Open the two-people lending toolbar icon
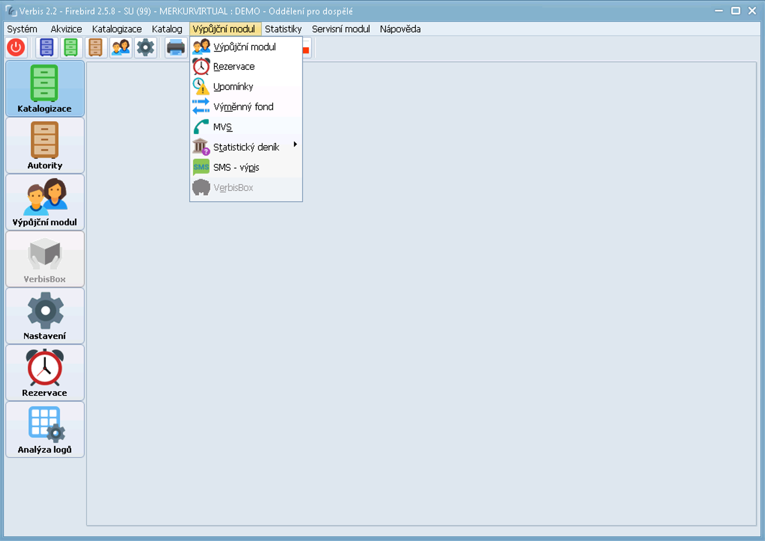765x541 pixels. (120, 48)
